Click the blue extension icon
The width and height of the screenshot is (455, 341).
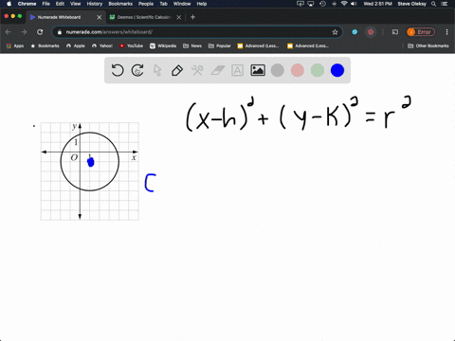tap(355, 32)
